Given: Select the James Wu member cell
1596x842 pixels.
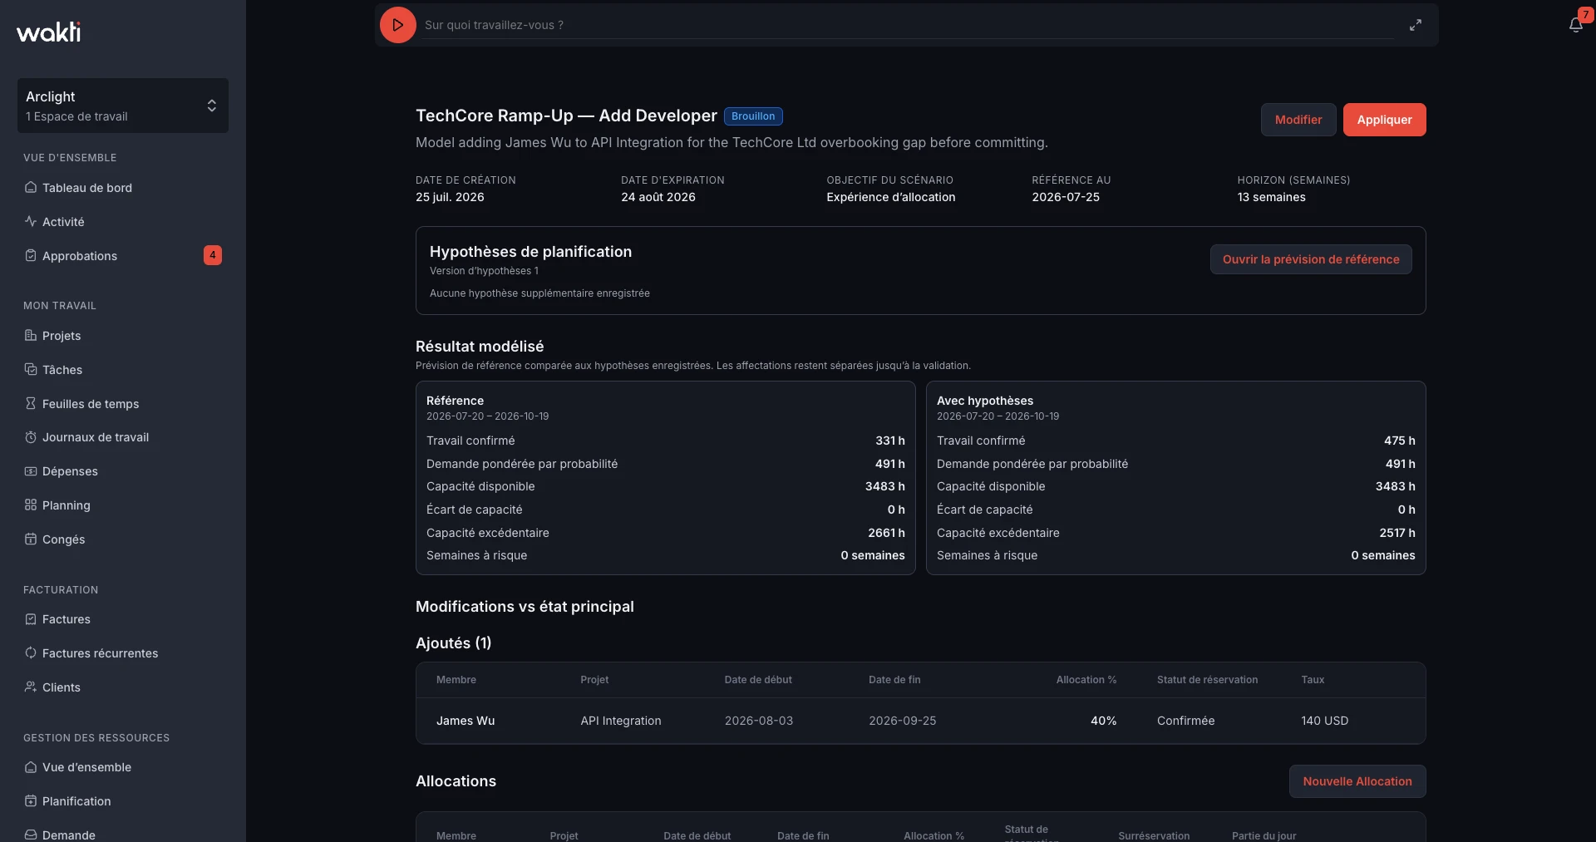Looking at the screenshot, I should coord(465,721).
